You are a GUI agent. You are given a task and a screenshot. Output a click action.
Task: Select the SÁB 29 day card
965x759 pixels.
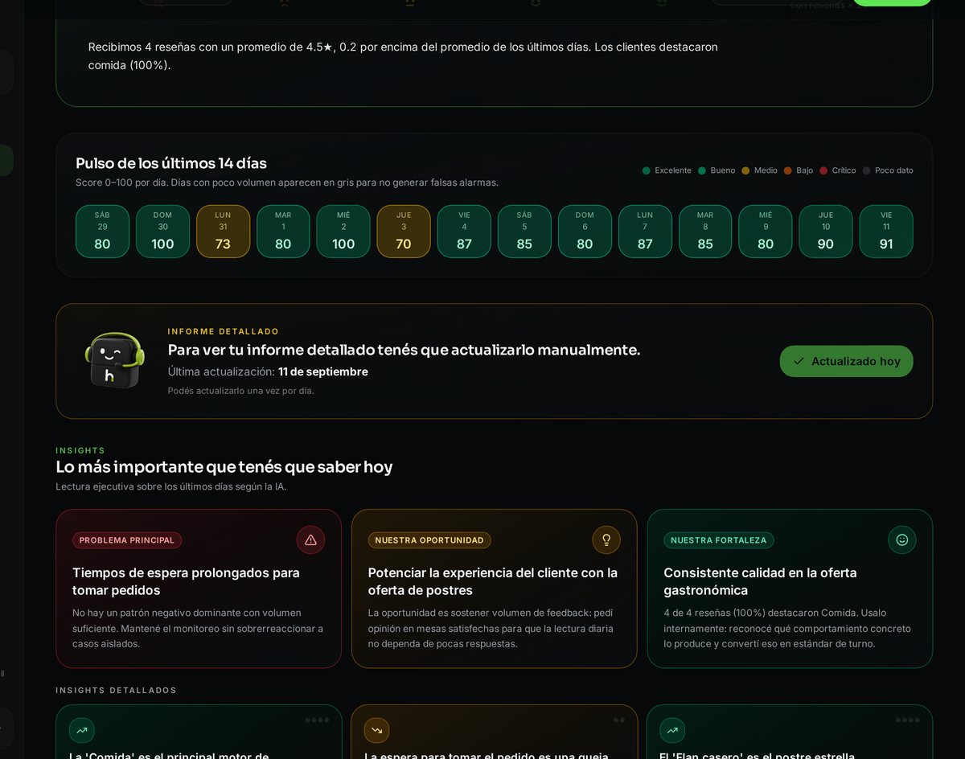102,232
